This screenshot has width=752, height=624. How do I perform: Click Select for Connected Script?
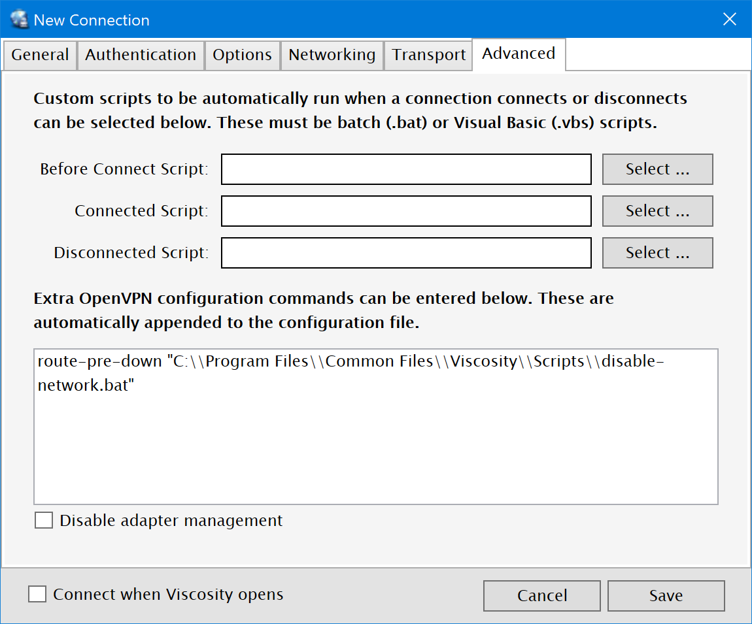point(658,211)
